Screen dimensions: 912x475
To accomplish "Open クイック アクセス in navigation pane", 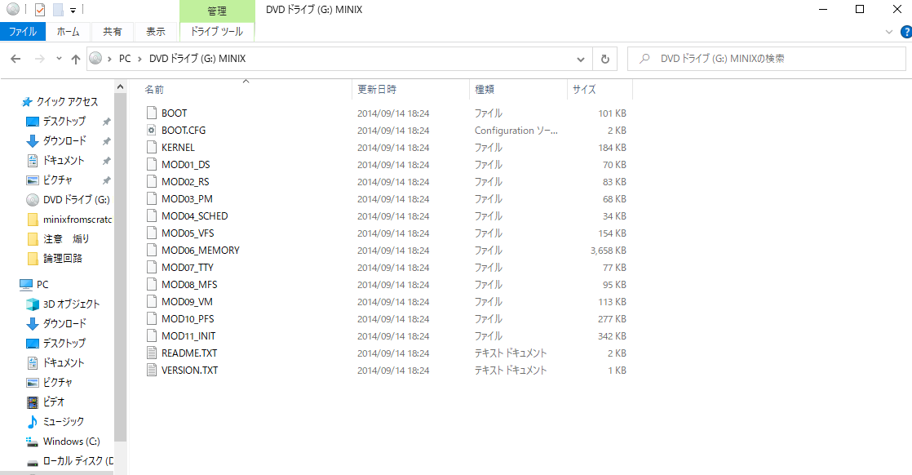I will pyautogui.click(x=67, y=102).
